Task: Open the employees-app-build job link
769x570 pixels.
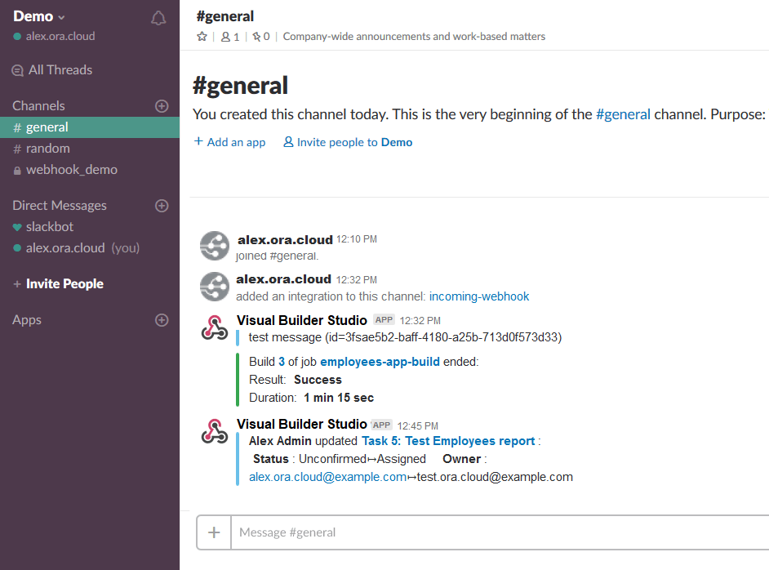Action: pyautogui.click(x=380, y=362)
